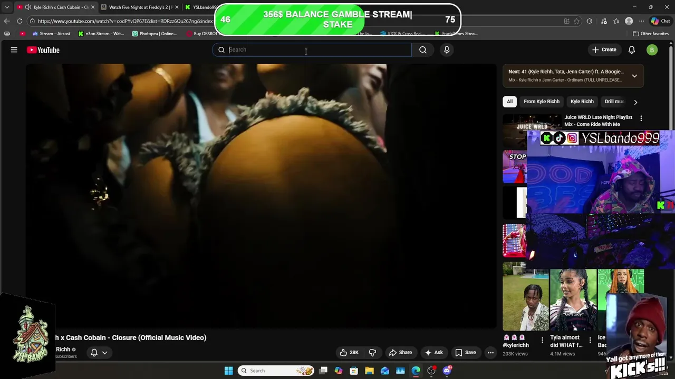Open Microsoft Store from taskbar
Viewport: 675px width, 379px height.
click(x=354, y=371)
